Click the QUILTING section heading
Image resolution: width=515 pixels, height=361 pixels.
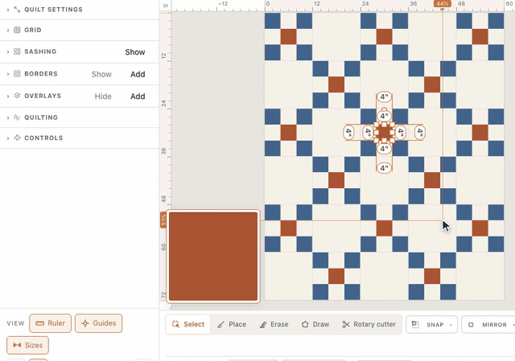(x=41, y=117)
